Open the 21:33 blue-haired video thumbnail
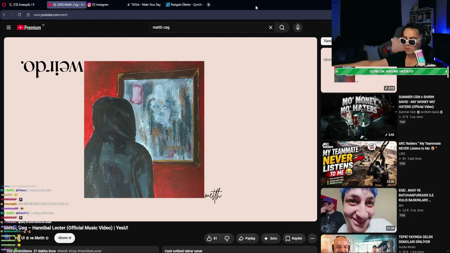 click(359, 210)
